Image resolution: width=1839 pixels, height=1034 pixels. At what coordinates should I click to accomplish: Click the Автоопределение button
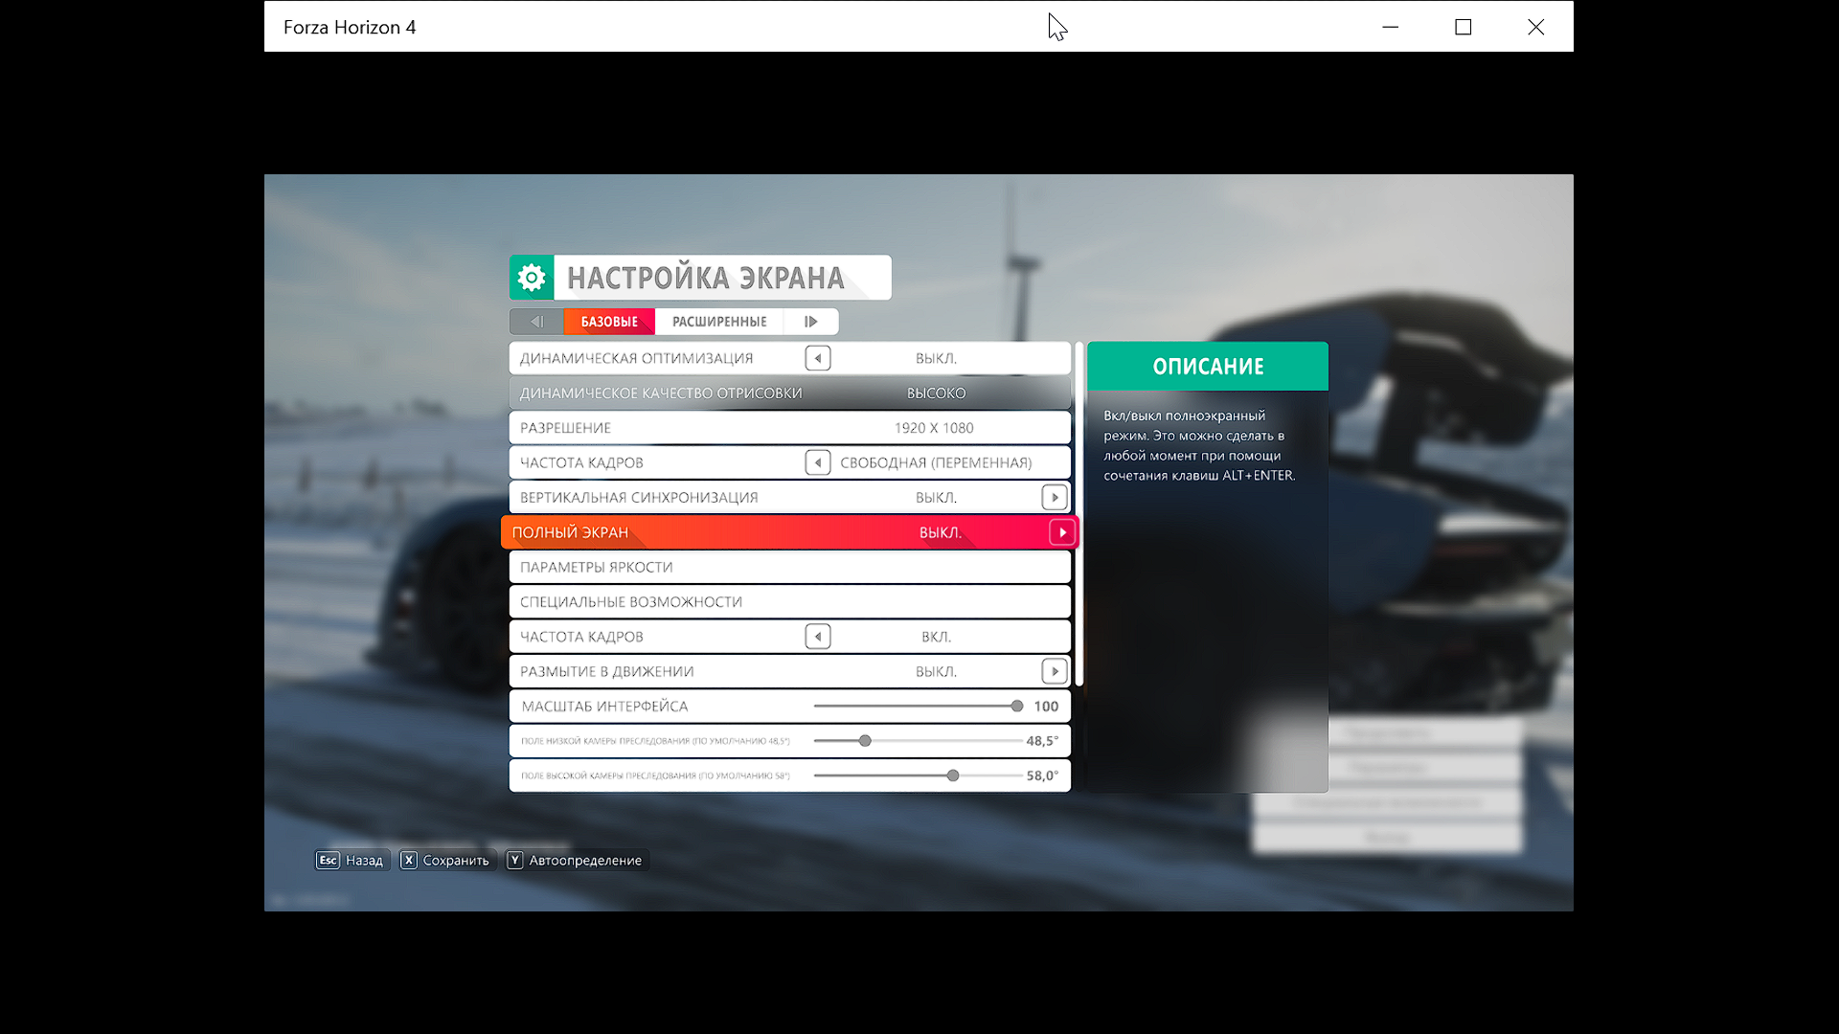(575, 860)
